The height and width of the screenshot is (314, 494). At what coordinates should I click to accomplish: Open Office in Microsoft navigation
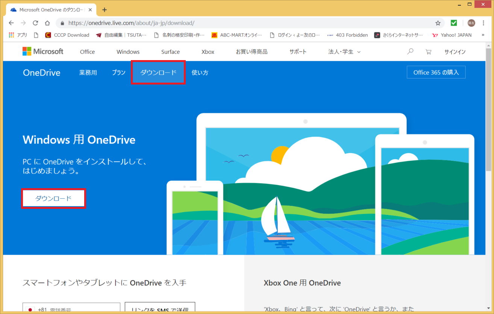click(87, 52)
